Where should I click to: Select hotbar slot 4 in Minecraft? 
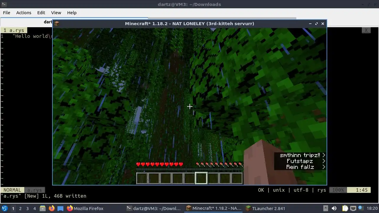(177, 178)
